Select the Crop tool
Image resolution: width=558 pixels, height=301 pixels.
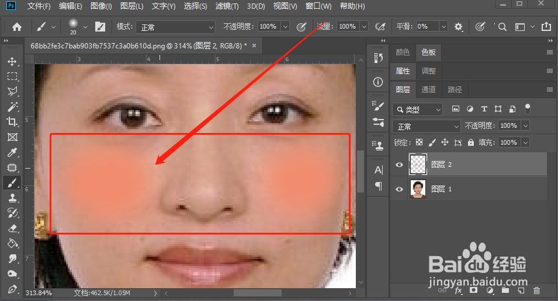[x=12, y=122]
